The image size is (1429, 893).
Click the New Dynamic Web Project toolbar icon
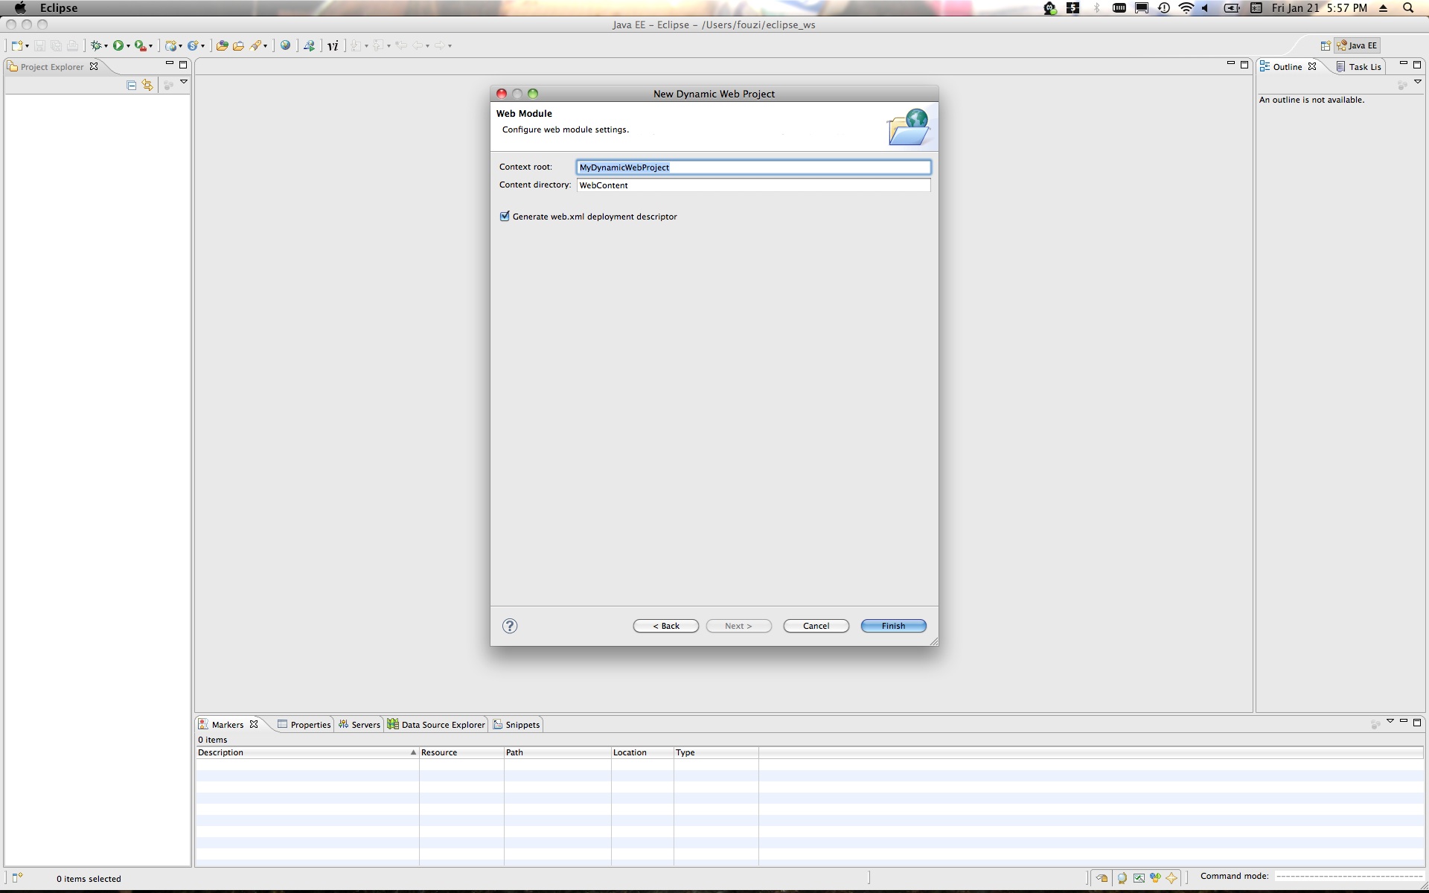coord(170,45)
